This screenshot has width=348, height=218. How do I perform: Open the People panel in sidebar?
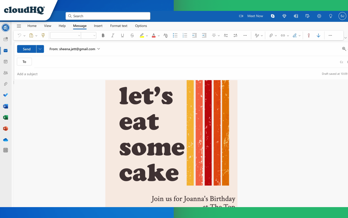click(x=5, y=72)
